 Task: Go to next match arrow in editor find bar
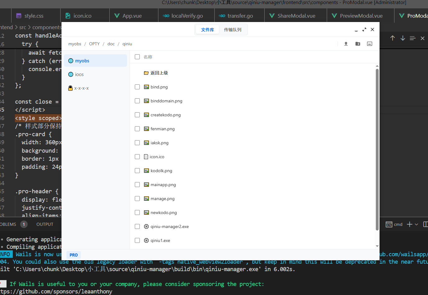[403, 38]
